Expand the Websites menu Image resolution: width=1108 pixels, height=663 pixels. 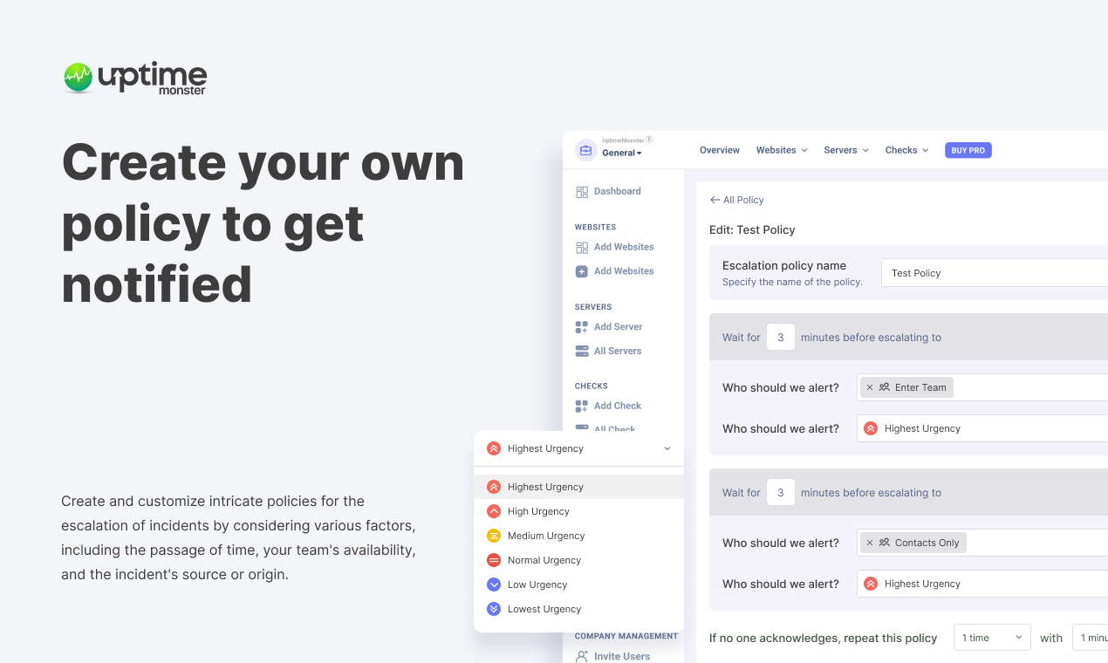click(782, 150)
